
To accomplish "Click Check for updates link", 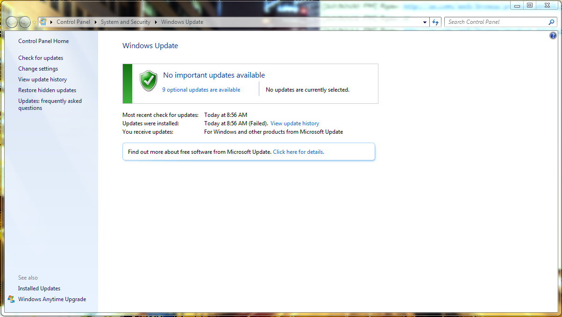I will pyautogui.click(x=41, y=58).
